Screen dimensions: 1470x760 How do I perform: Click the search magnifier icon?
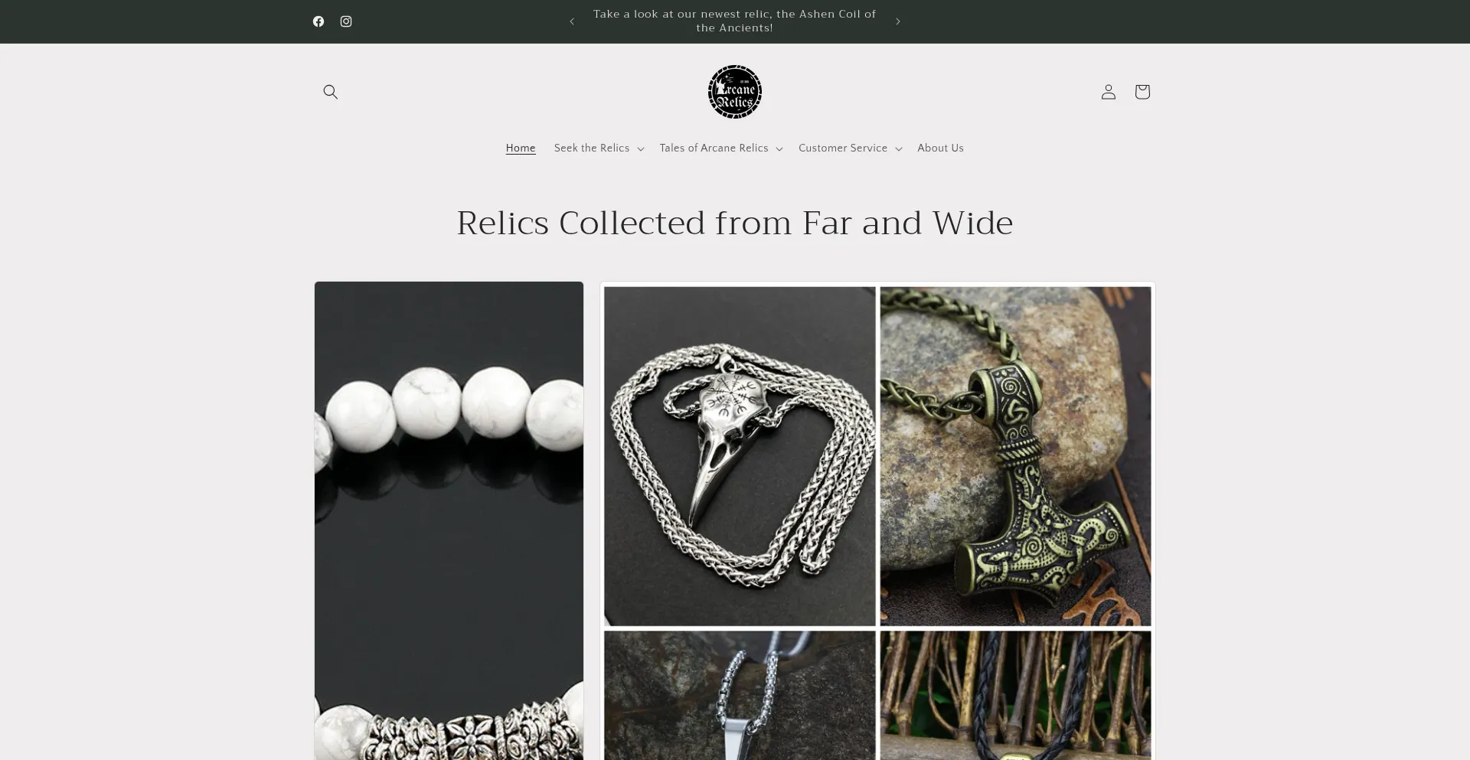click(331, 92)
